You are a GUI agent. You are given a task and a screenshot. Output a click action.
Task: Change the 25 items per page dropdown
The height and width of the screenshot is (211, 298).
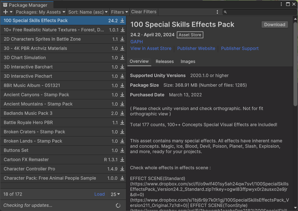[115, 194]
